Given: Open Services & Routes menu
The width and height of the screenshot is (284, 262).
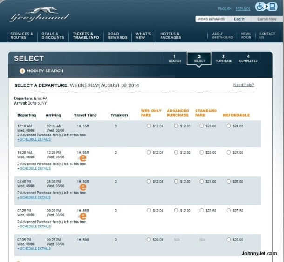Looking at the screenshot, I should [x=21, y=35].
